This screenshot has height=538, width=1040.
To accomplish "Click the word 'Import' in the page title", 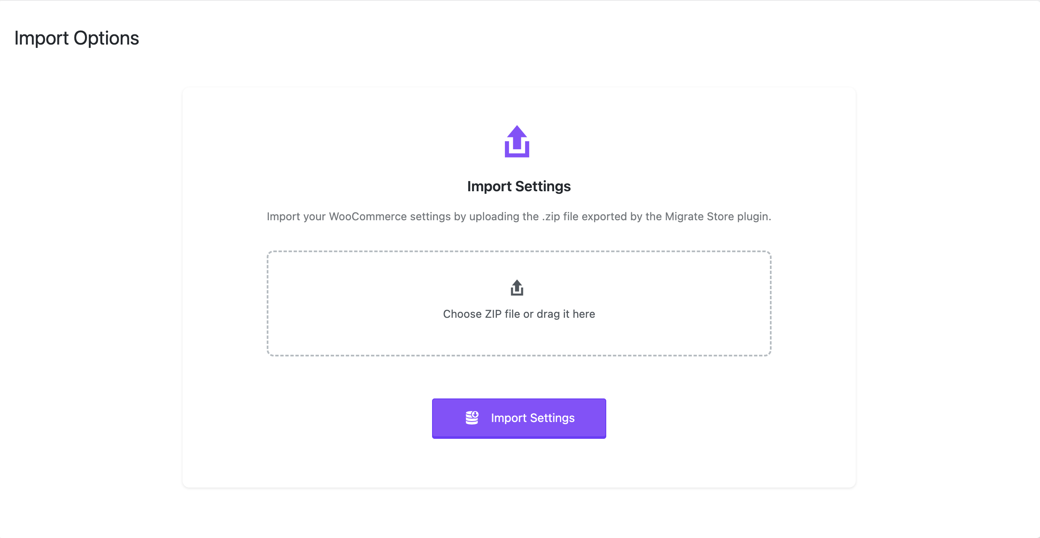I will [x=41, y=38].
